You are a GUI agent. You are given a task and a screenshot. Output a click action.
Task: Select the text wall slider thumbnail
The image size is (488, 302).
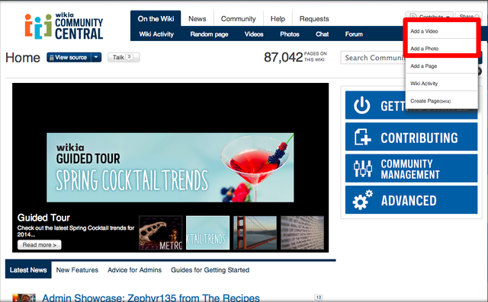302,233
